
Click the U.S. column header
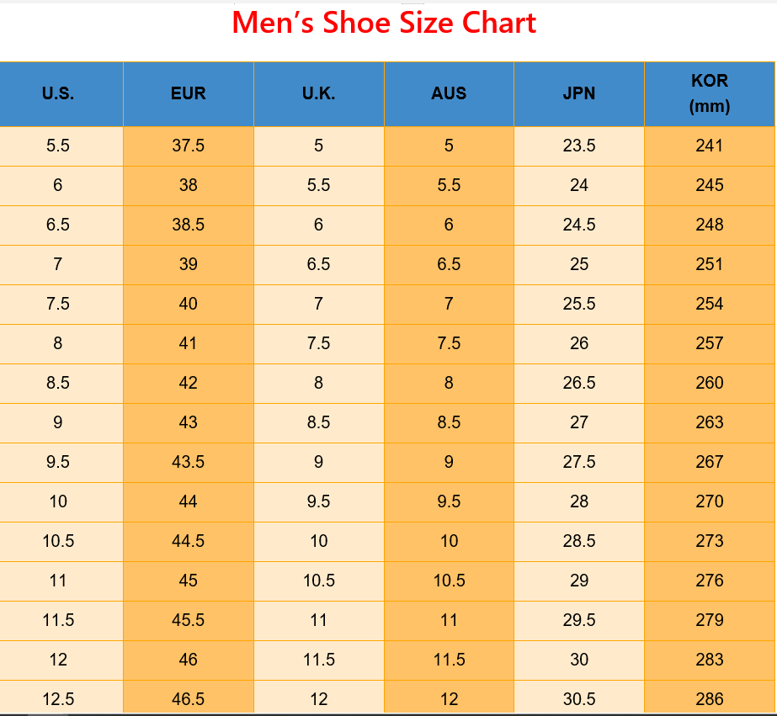(58, 93)
